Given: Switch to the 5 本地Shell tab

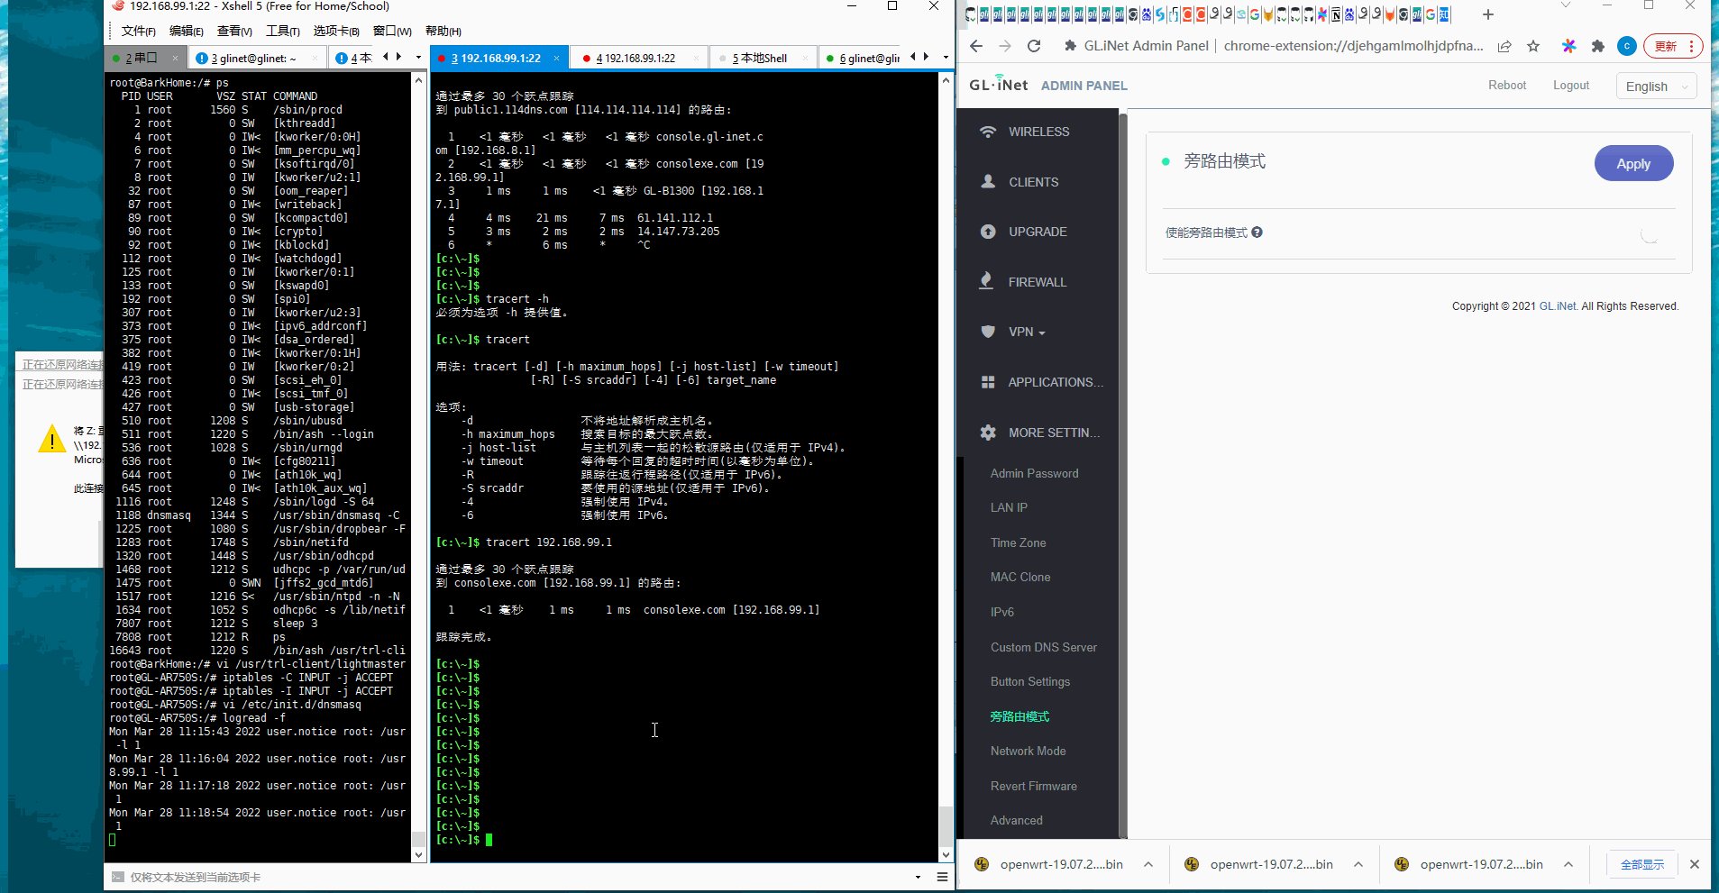Looking at the screenshot, I should pyautogui.click(x=760, y=59).
